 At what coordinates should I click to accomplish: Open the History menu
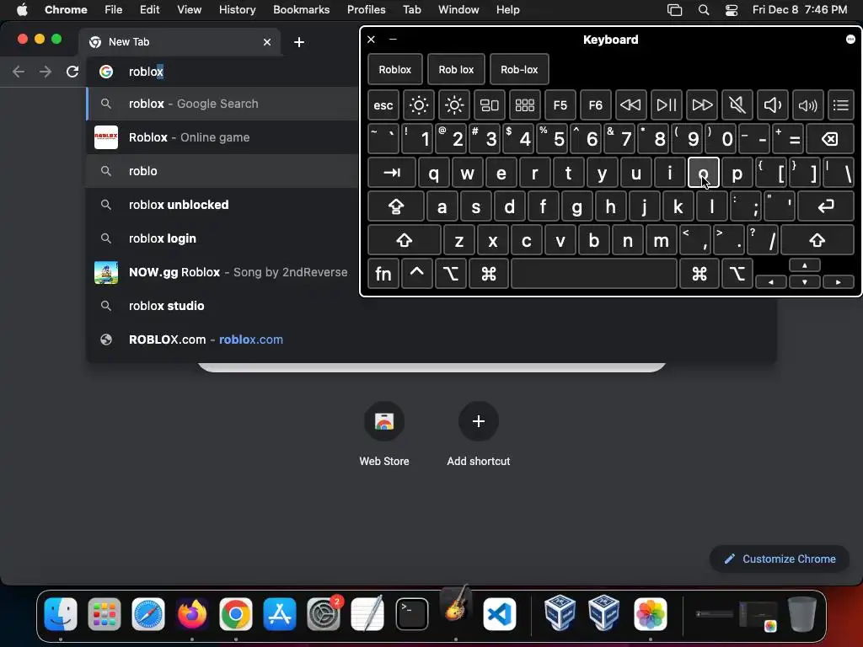(237, 9)
